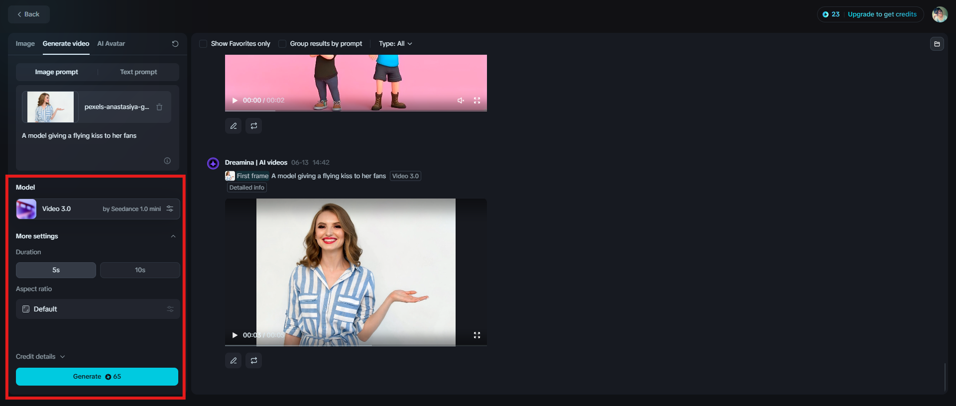The width and height of the screenshot is (956, 406).
Task: Click the info icon in prompt box
Action: pyautogui.click(x=167, y=161)
